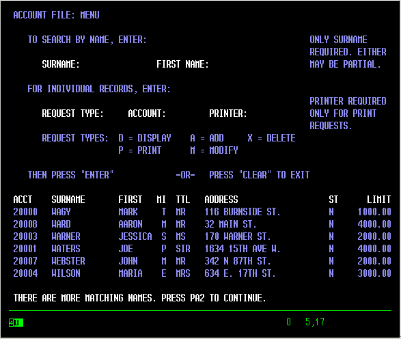Click surname WARD in the list
This screenshot has width=401, height=339.
tap(61, 224)
